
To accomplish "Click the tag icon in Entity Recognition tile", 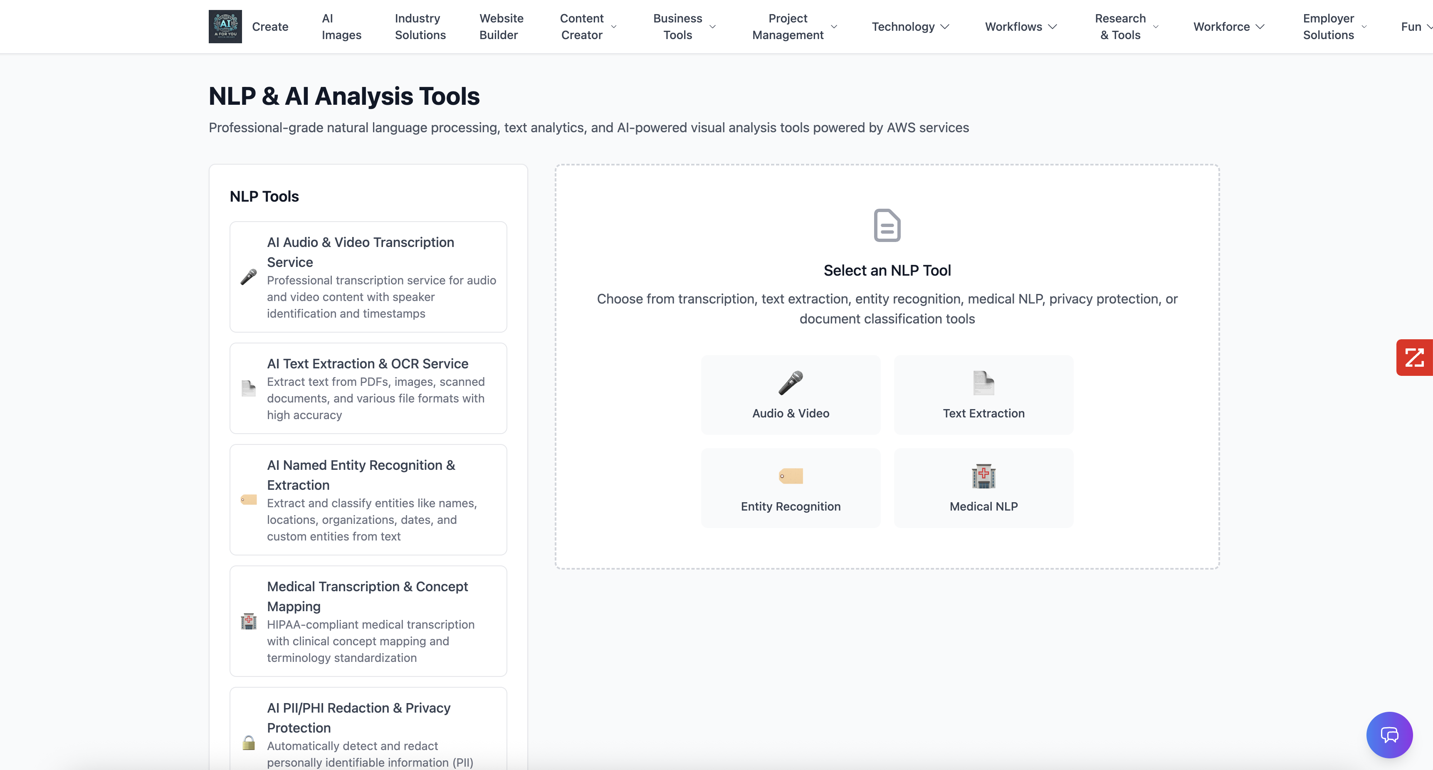I will coord(790,476).
